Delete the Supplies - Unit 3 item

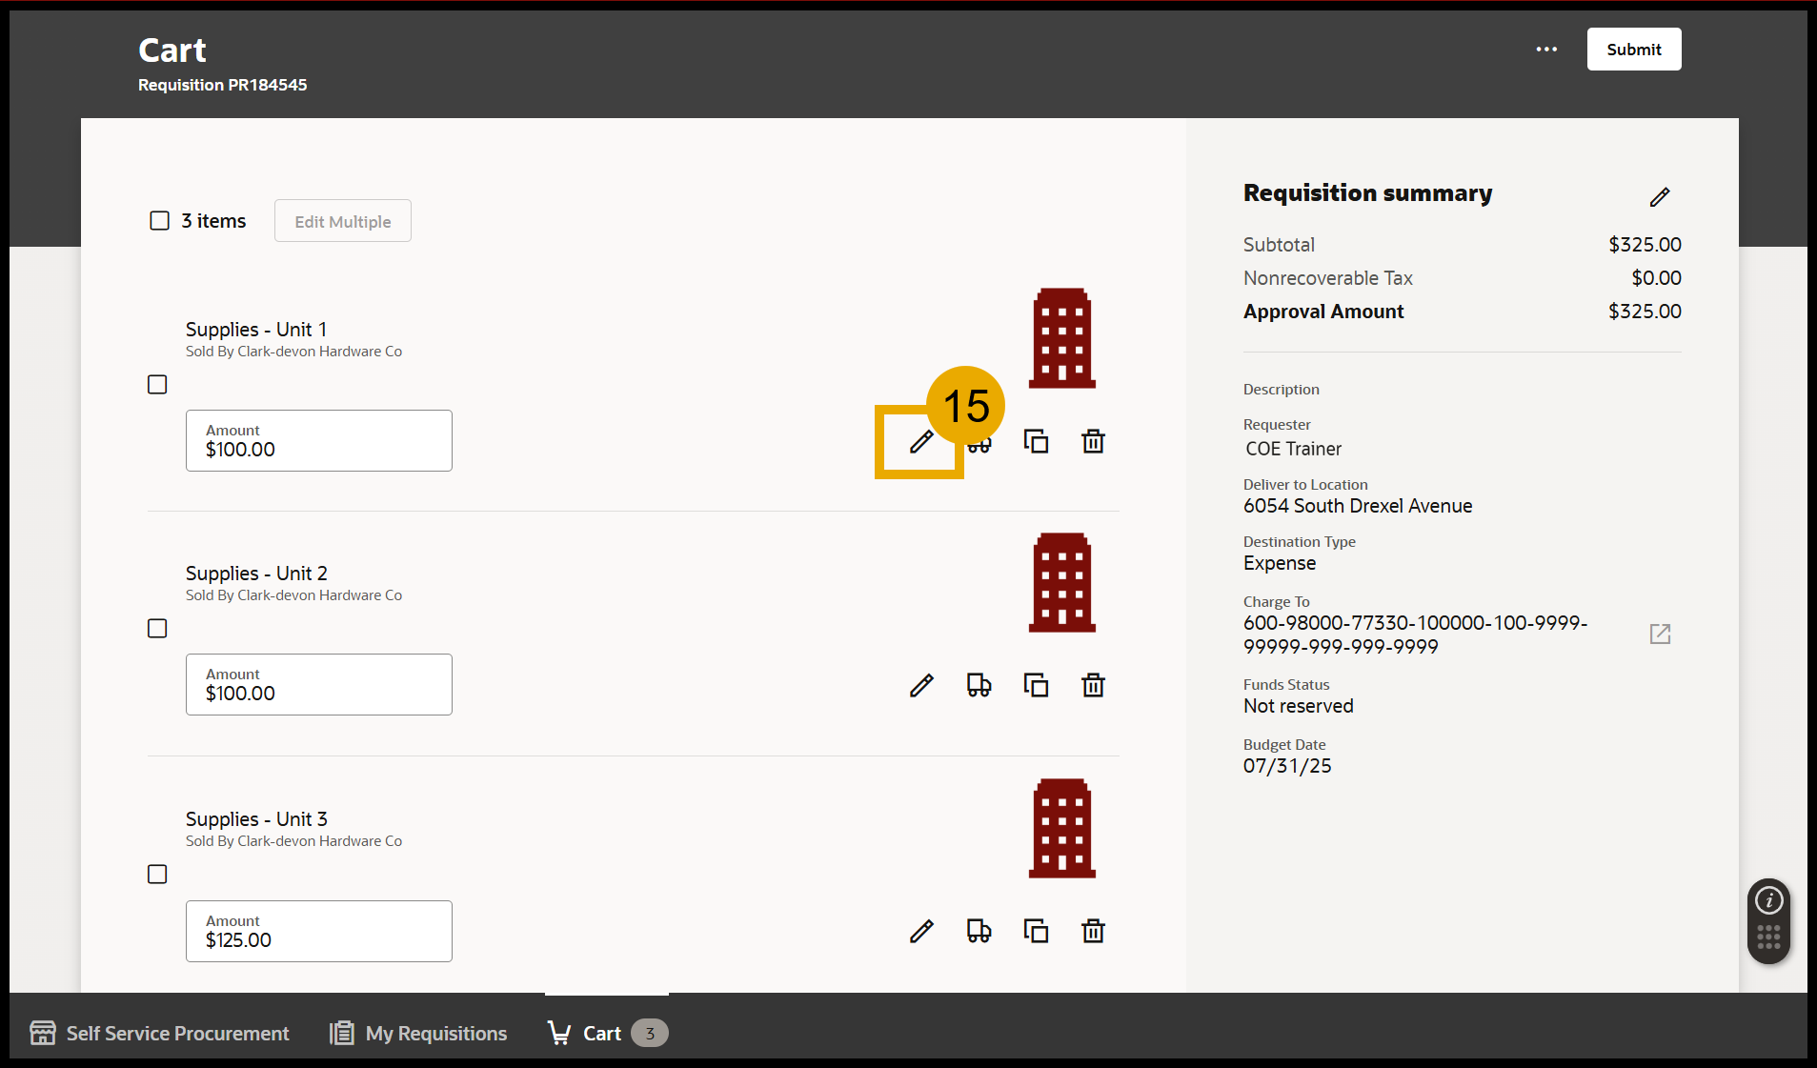(1093, 932)
